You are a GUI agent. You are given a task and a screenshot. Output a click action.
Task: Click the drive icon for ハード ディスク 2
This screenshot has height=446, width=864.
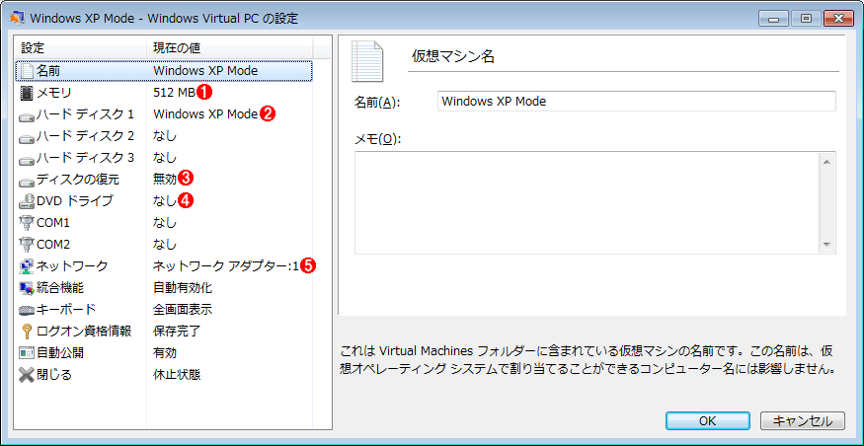click(27, 137)
